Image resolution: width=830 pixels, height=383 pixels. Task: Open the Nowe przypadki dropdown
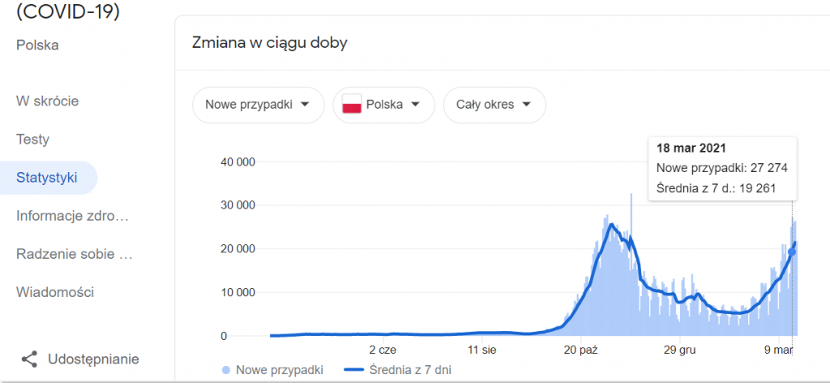click(258, 105)
